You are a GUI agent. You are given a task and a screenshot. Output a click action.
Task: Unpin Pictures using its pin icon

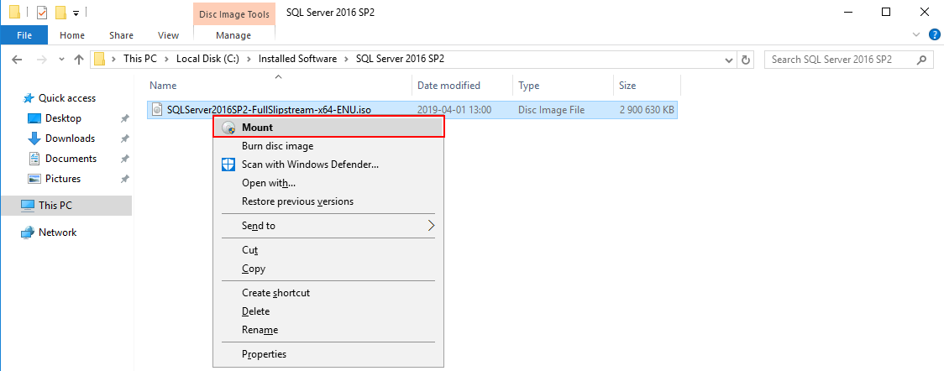pyautogui.click(x=124, y=179)
